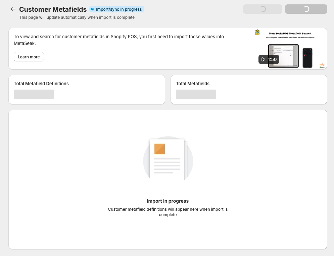The width and height of the screenshot is (334, 256).
Task: Click the Import/sync in progress badge
Action: pyautogui.click(x=117, y=9)
